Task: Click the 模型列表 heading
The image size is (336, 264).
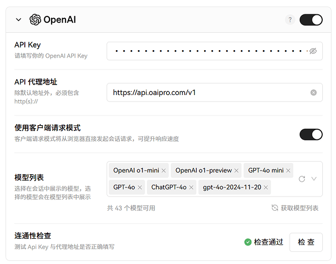Action: click(x=29, y=177)
